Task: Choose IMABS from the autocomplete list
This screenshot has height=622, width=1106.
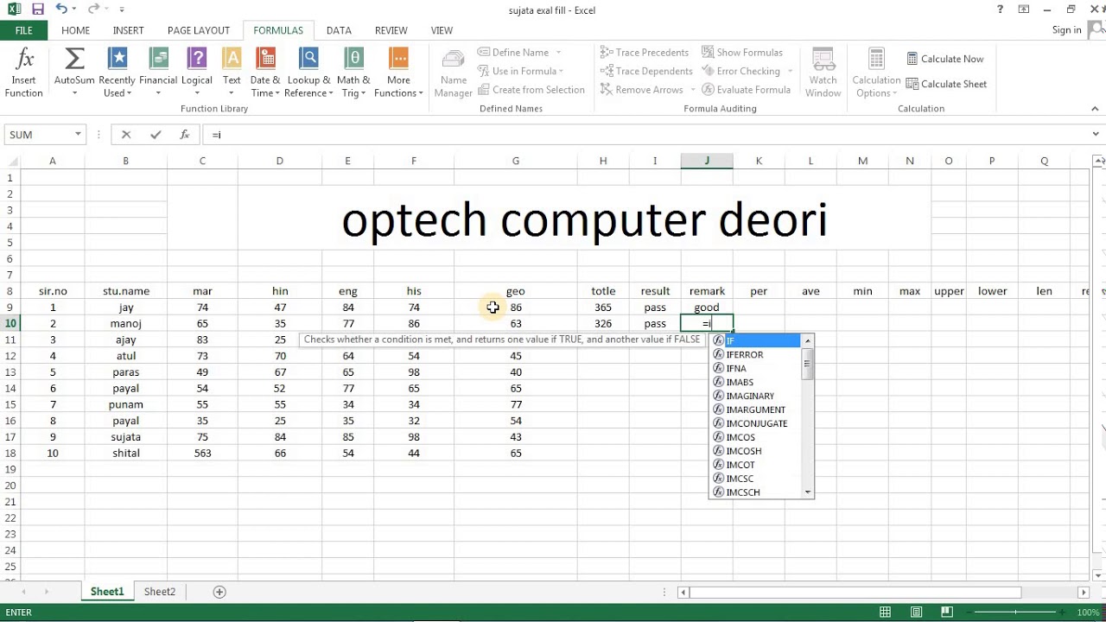Action: click(x=756, y=382)
